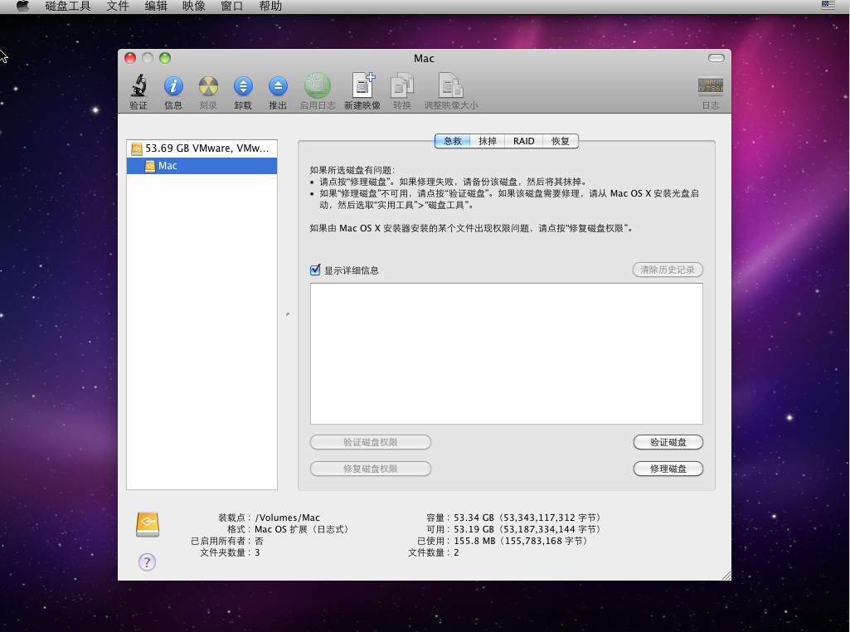
Task: Switch to the 恢复 (Restore) tab
Action: (x=560, y=141)
